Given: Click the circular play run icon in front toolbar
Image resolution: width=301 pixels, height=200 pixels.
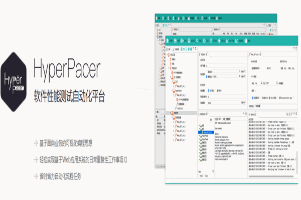Looking at the screenshot, I should pyautogui.click(x=205, y=40).
